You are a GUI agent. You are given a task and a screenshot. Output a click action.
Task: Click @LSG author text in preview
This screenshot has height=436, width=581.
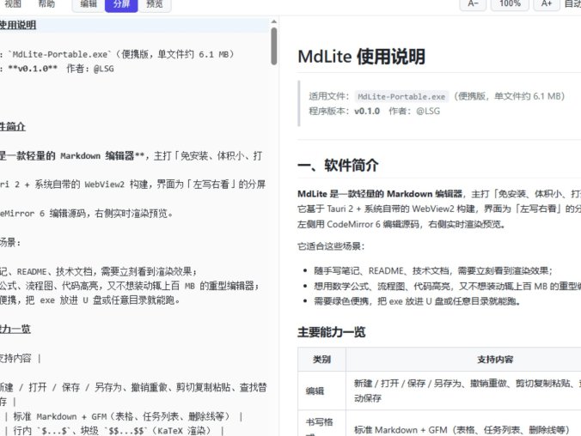[428, 111]
